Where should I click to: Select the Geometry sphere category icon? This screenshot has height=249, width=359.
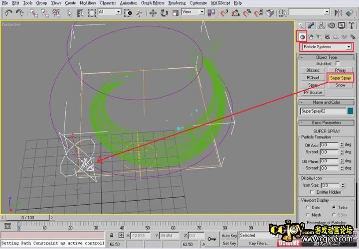pos(302,37)
